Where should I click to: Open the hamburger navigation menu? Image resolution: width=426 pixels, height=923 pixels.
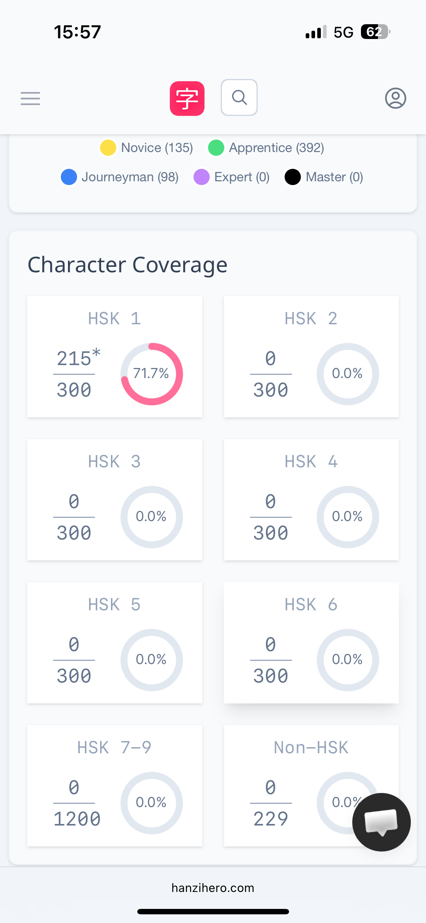tap(30, 98)
